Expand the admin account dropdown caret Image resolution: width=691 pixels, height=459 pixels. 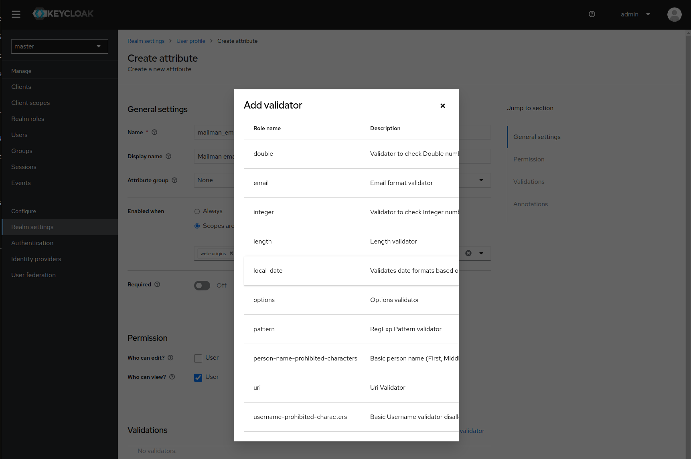(648, 14)
